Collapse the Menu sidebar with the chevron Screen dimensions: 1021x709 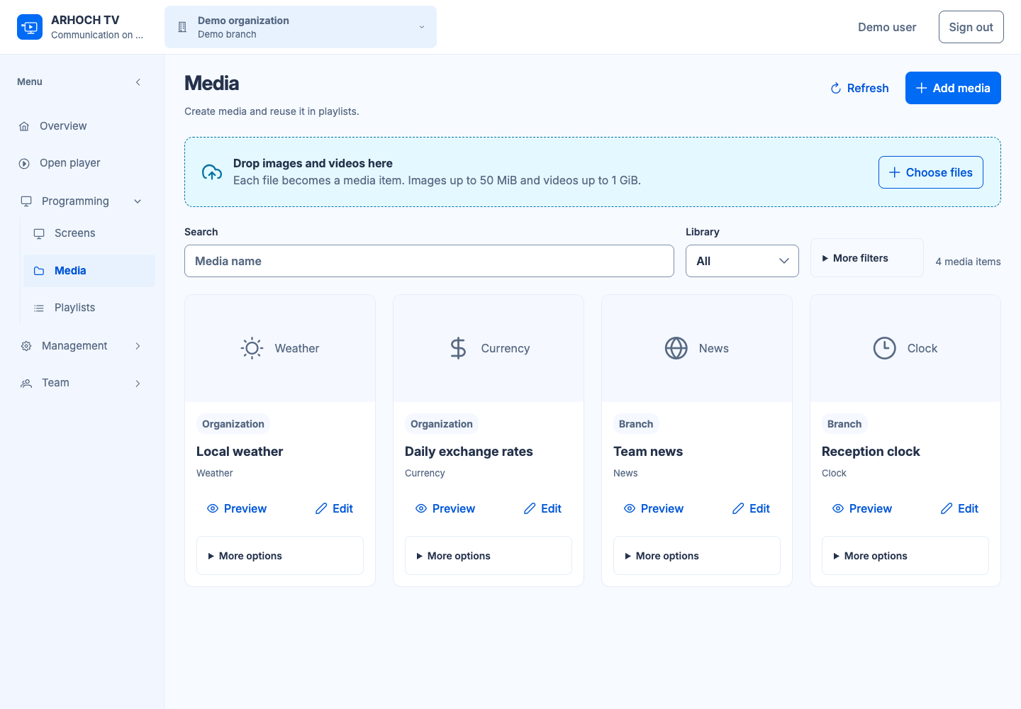pos(138,82)
